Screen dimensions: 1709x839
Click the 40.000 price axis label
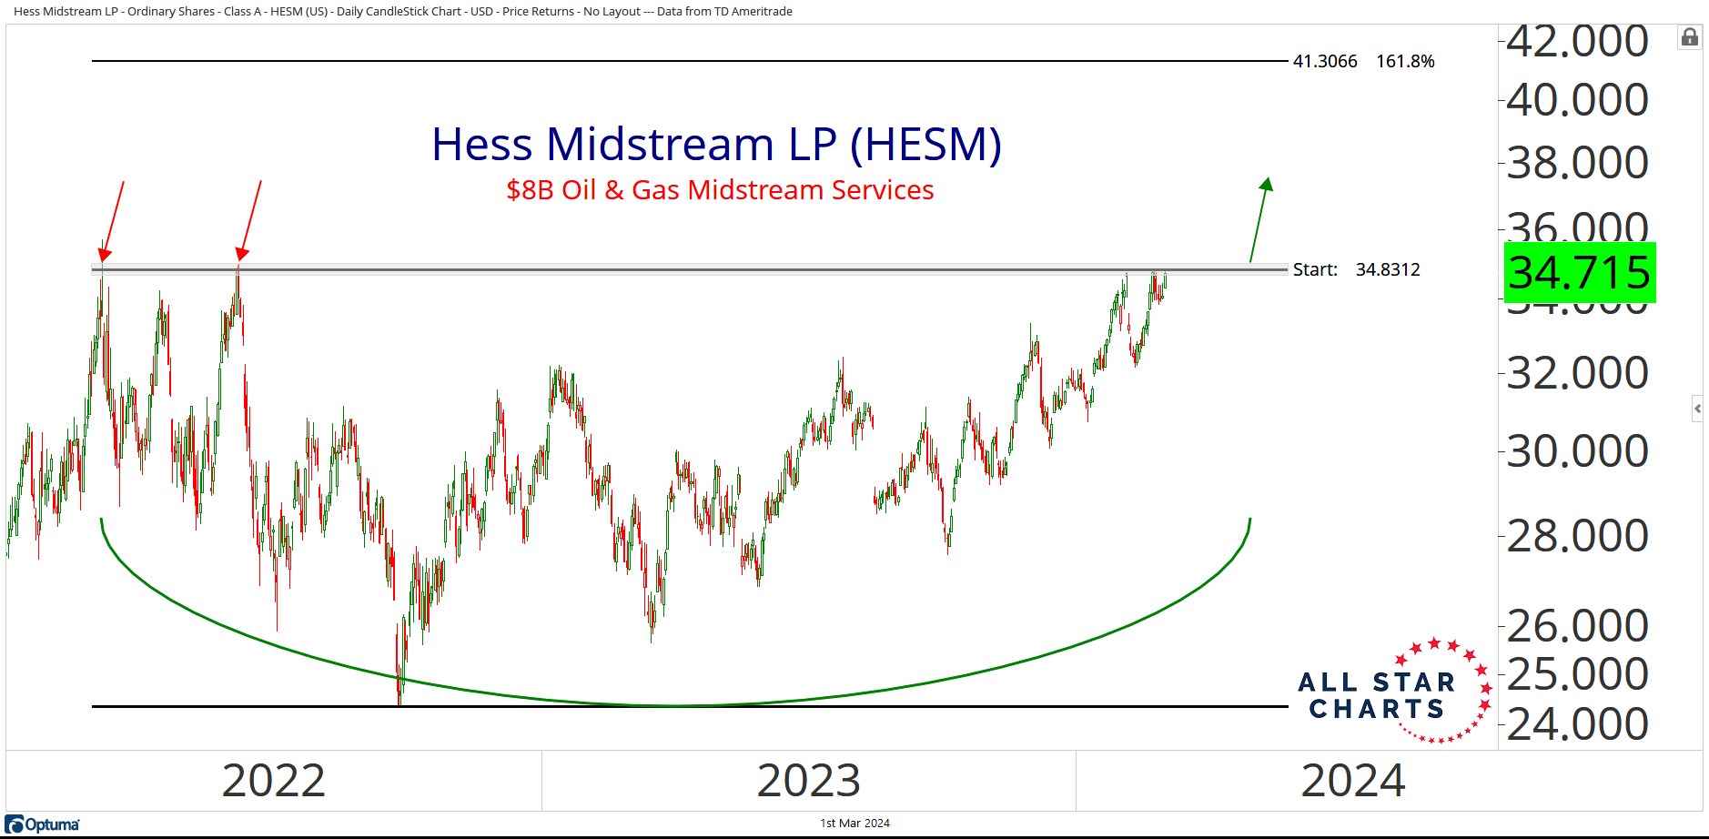coord(1577,99)
